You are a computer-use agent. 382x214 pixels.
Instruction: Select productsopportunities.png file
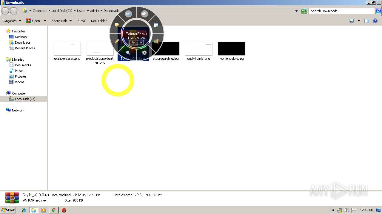tap(100, 53)
